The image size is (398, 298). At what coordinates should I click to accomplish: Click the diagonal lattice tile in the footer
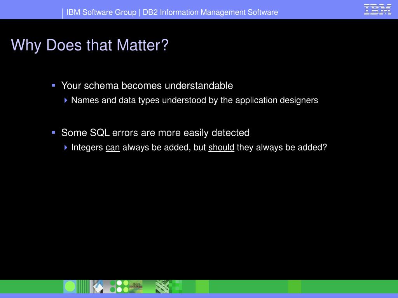click(162, 287)
